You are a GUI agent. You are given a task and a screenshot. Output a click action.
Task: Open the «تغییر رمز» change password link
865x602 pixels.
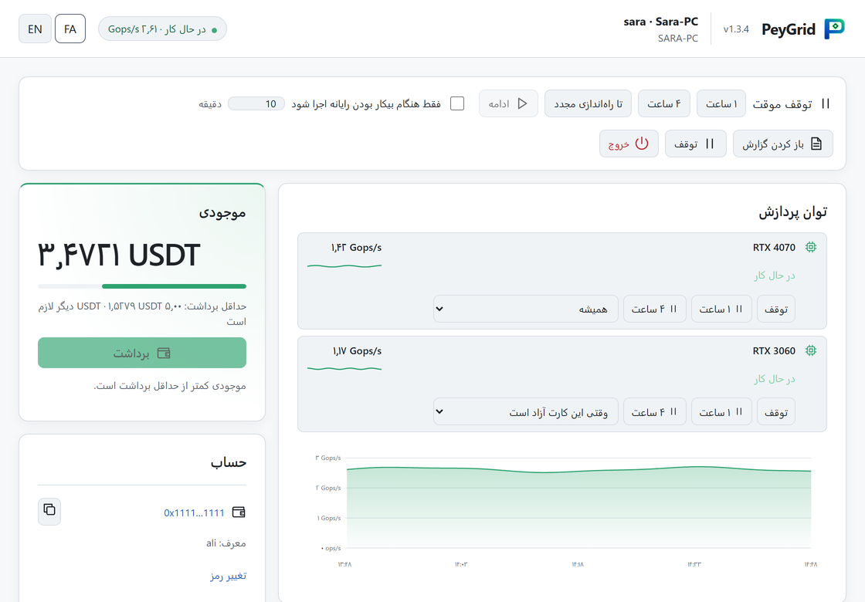229,576
